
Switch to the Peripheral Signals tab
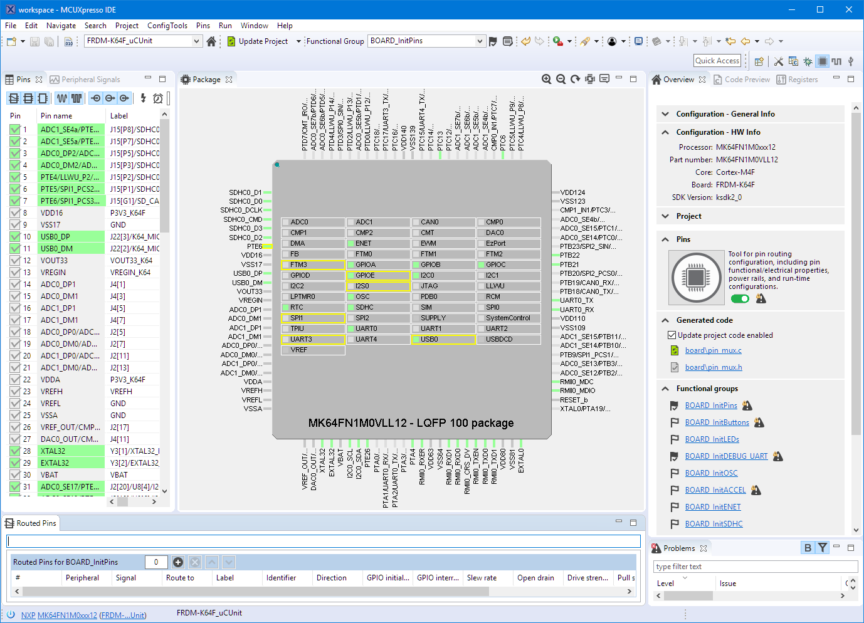90,80
